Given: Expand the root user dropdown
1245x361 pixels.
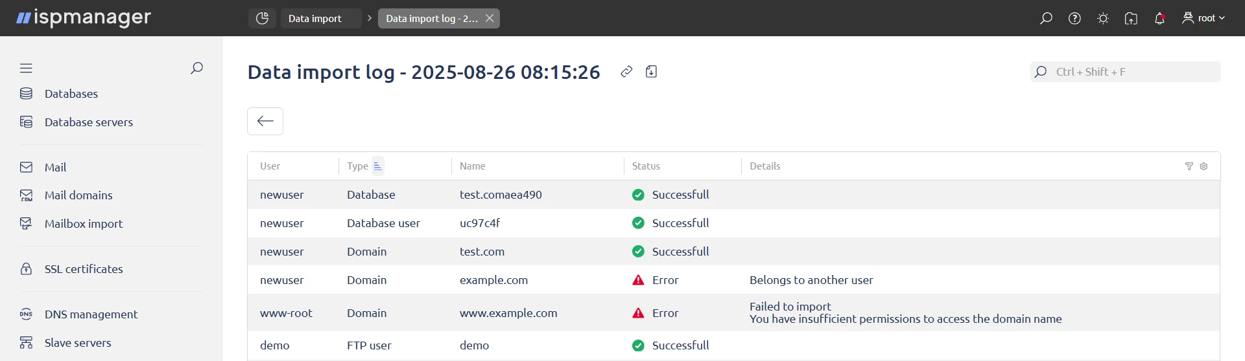Looking at the screenshot, I should point(1203,18).
